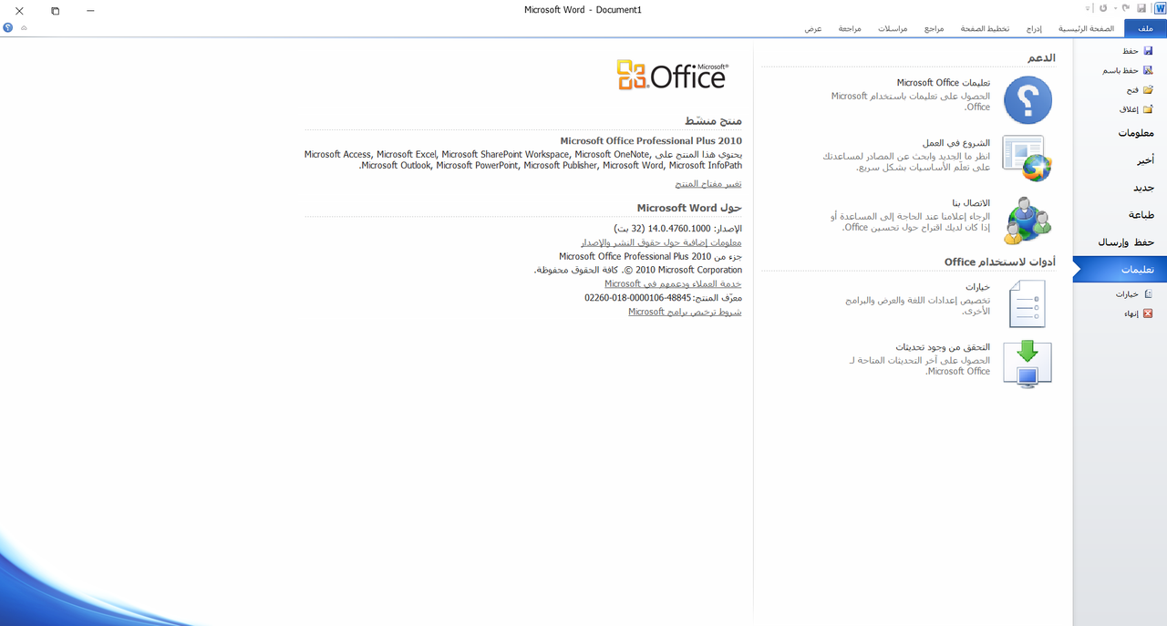Click the open folder icon beside فتح
1167x626 pixels.
1148,90
